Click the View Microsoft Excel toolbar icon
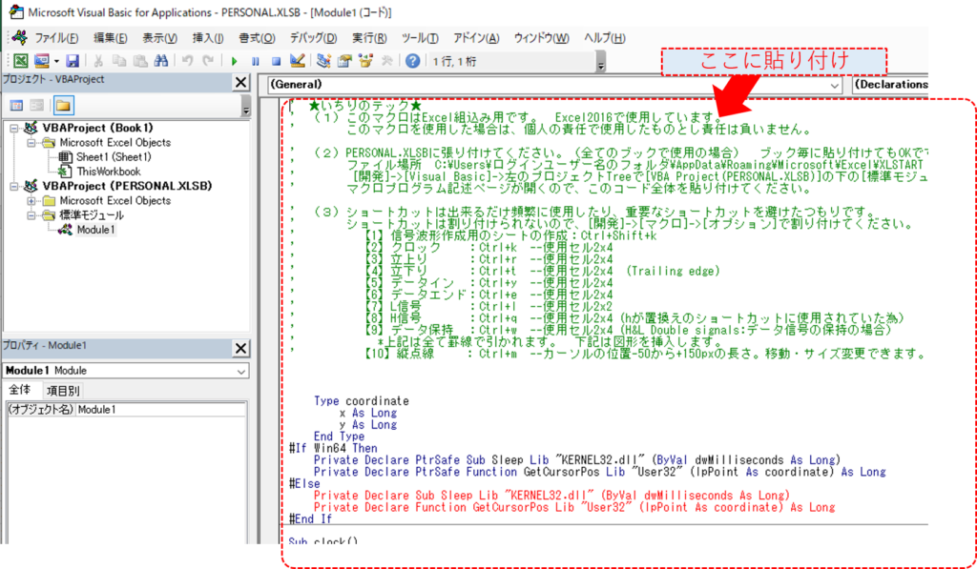 point(21,60)
